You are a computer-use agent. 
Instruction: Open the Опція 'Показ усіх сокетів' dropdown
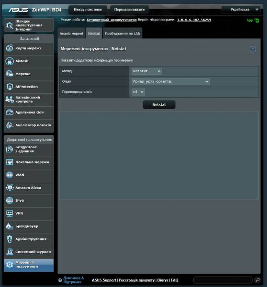(x=170, y=81)
